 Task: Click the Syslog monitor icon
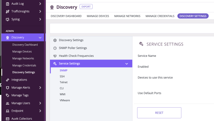coord(8,19)
